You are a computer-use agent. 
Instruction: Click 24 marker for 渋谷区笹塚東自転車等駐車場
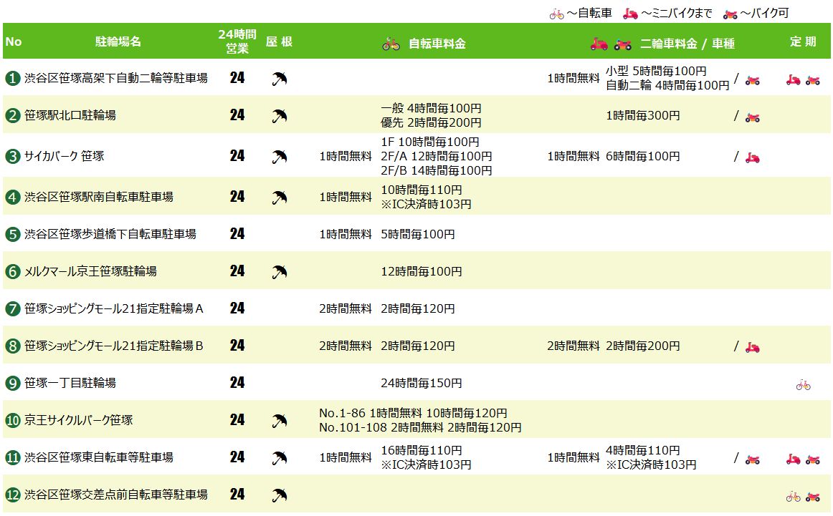click(x=237, y=457)
